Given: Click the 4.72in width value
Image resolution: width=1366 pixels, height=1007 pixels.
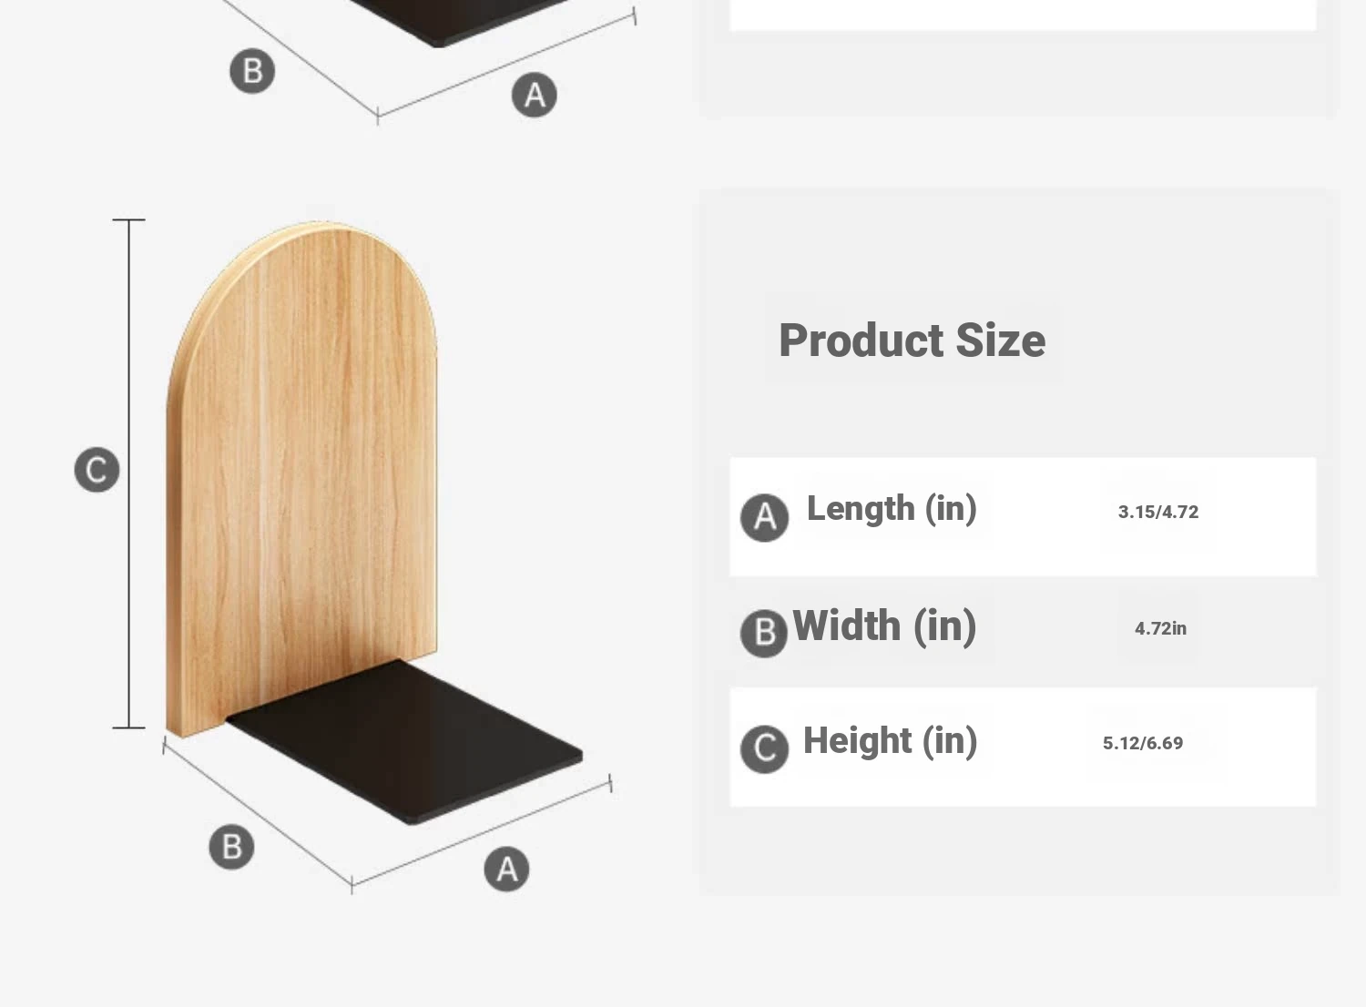Looking at the screenshot, I should 1160,628.
